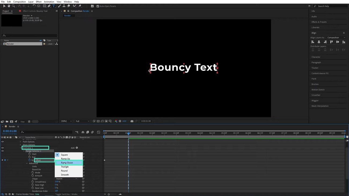The width and height of the screenshot is (349, 196).
Task: Open the Character panel
Action: click(316, 57)
